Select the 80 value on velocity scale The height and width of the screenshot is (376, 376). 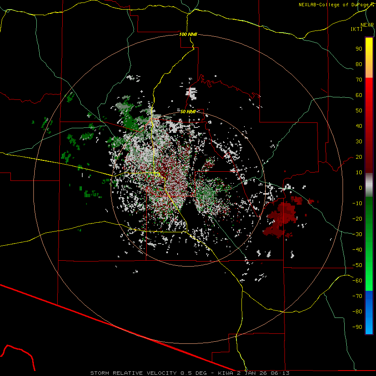point(359,64)
